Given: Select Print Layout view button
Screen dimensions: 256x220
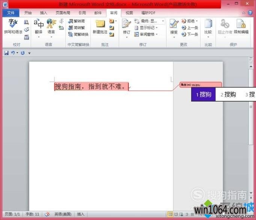Looking at the screenshot, I should click(170, 214).
